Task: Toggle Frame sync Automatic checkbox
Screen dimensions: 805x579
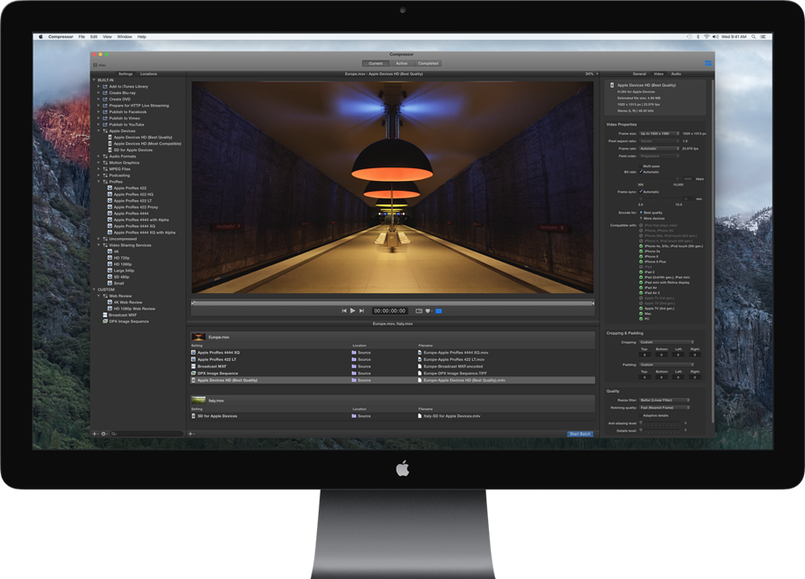Action: 641,192
